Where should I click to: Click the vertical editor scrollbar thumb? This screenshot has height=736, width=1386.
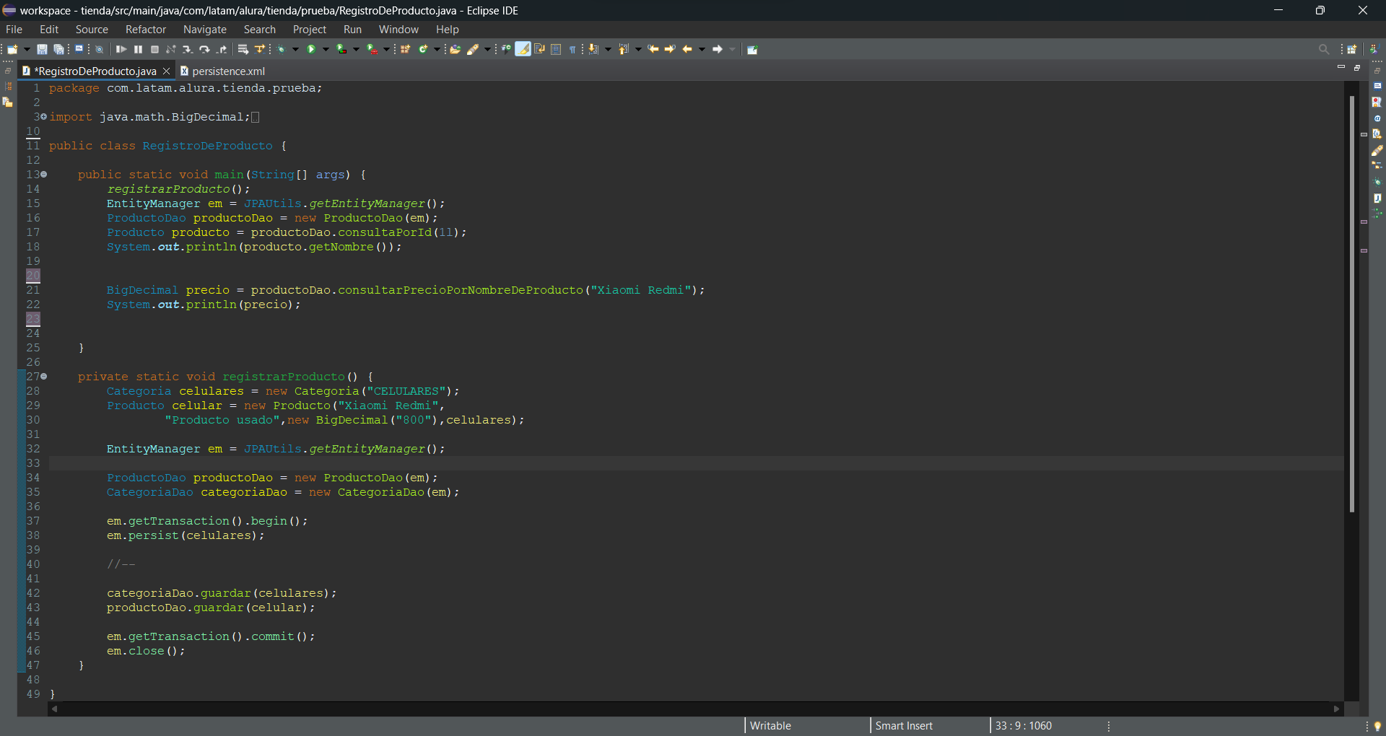tap(1352, 303)
